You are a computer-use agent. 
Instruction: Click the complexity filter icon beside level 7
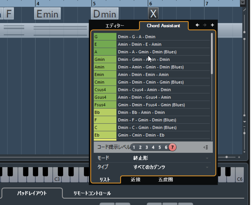click(x=206, y=147)
